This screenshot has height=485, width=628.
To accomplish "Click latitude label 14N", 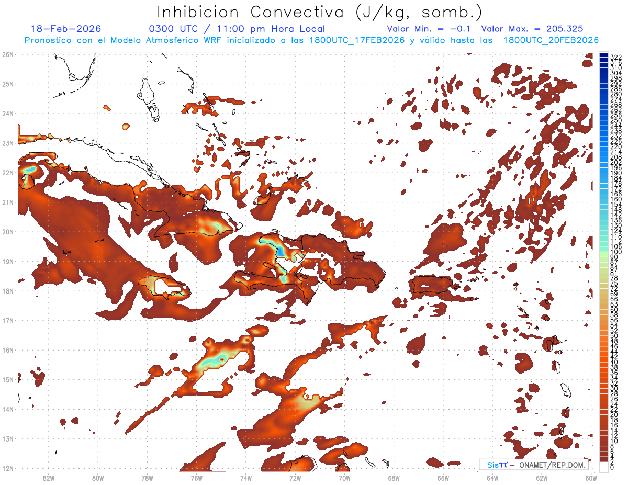I will pos(8,409).
